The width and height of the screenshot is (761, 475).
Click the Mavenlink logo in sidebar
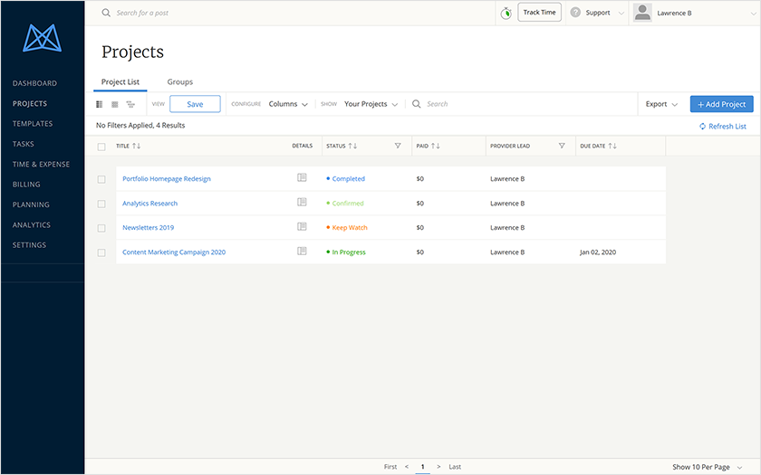(43, 38)
